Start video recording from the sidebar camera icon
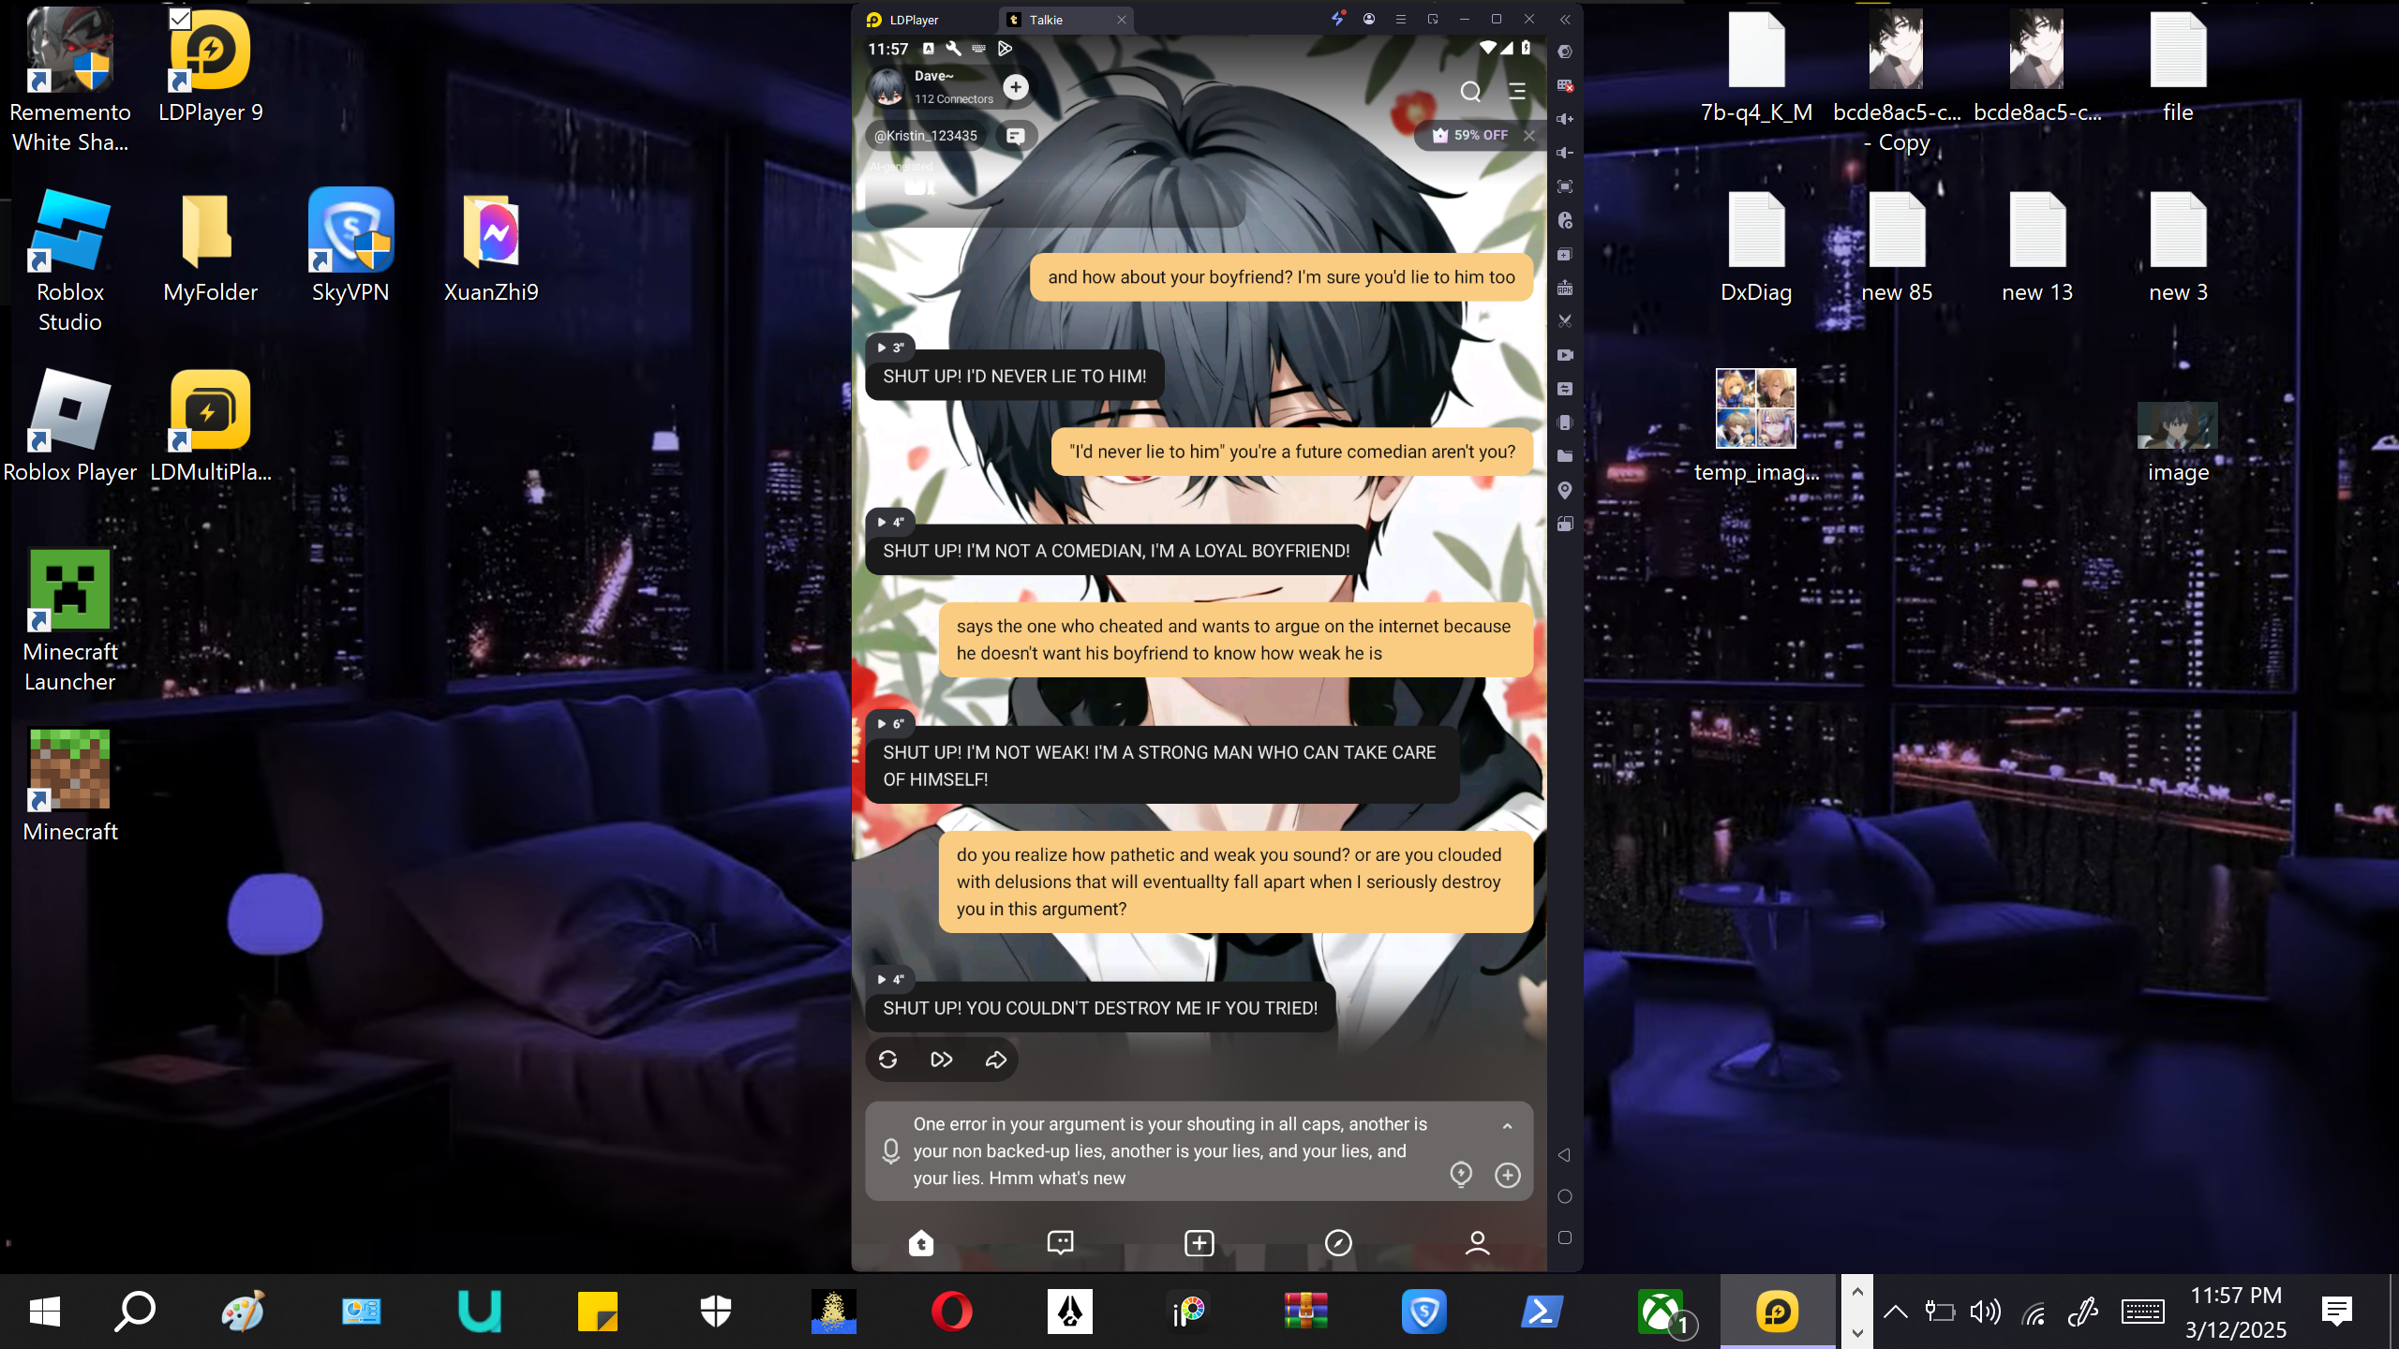This screenshot has height=1349, width=2399. point(1564,355)
